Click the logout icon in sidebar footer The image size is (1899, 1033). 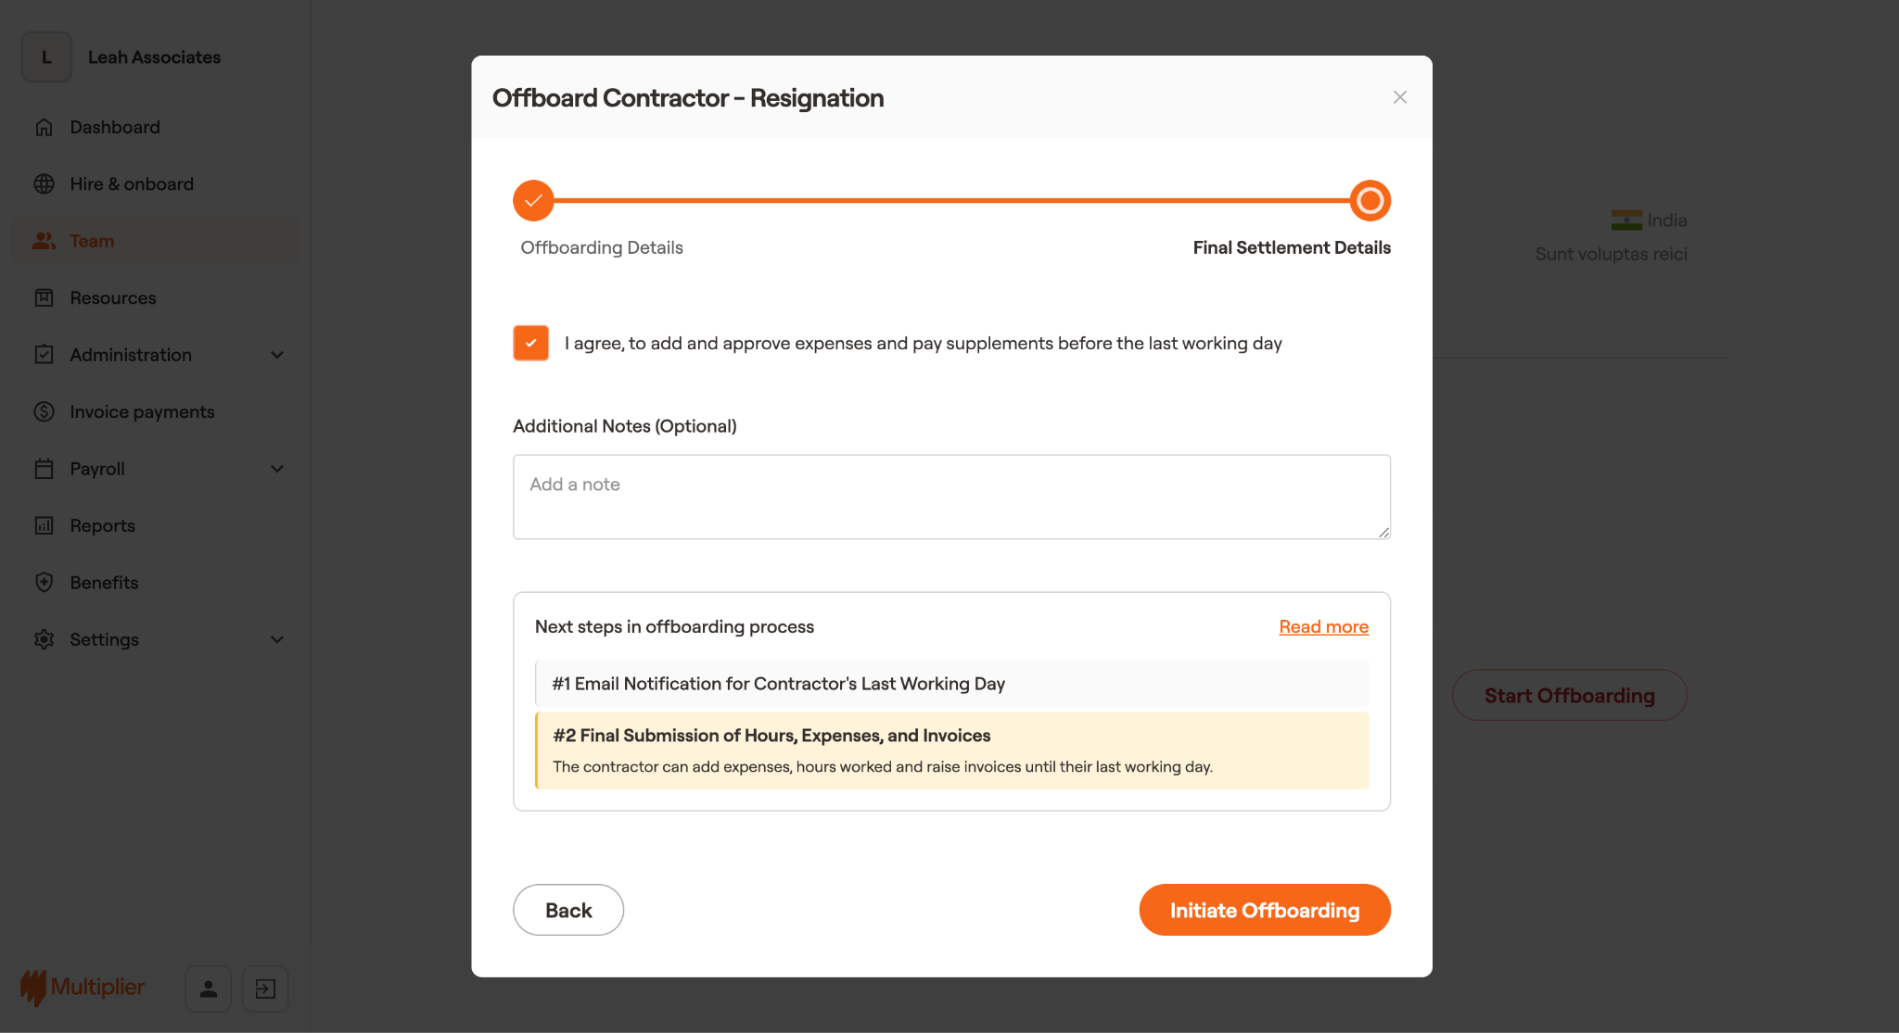(x=265, y=989)
